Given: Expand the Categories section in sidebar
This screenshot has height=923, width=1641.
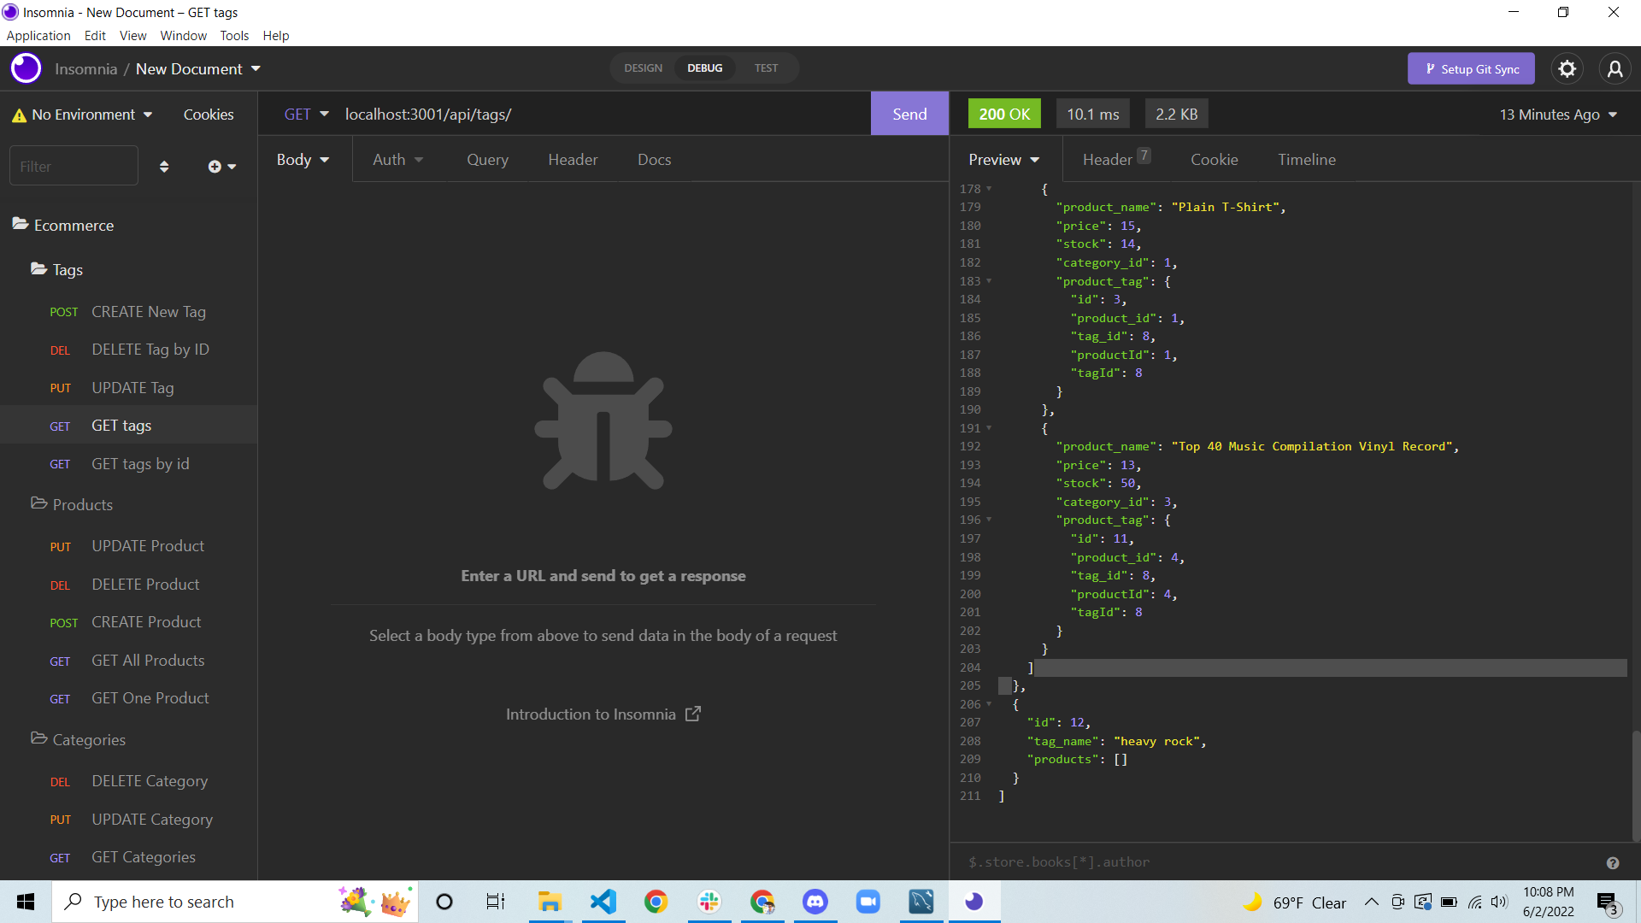Looking at the screenshot, I should pyautogui.click(x=88, y=738).
